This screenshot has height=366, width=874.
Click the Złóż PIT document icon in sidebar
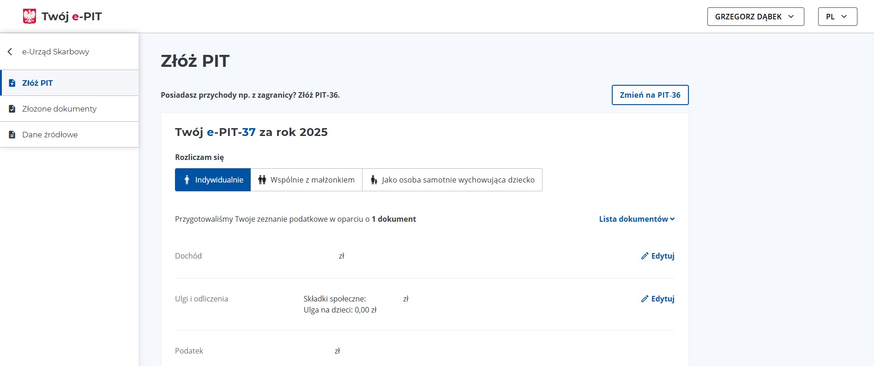tap(12, 83)
